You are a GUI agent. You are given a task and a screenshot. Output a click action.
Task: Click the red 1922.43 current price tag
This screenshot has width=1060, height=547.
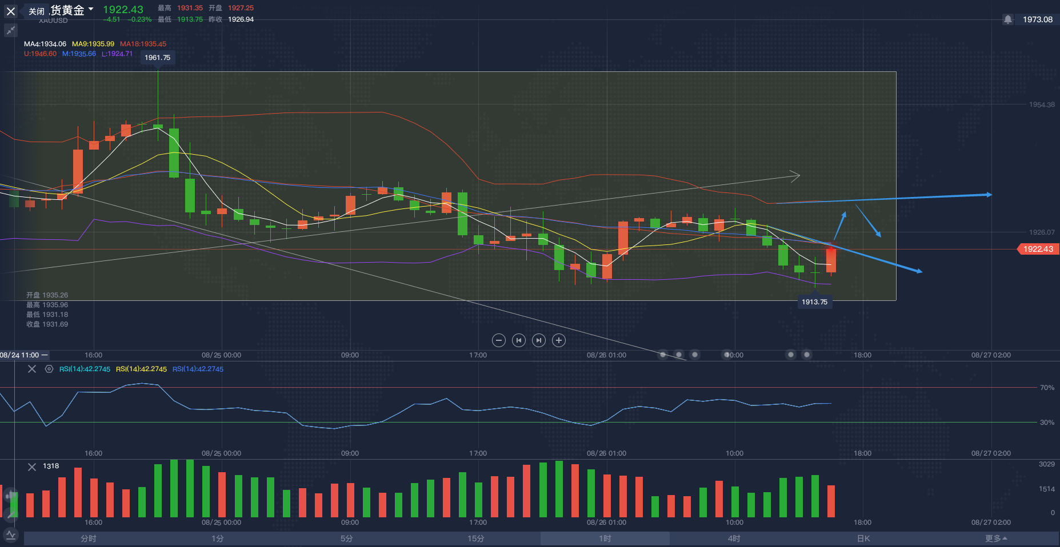pyautogui.click(x=1038, y=249)
